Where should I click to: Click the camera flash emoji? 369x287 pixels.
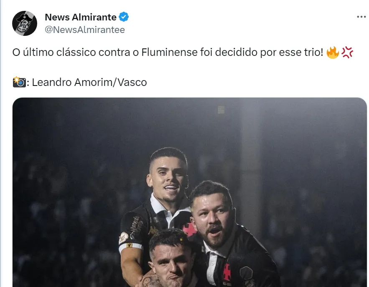(19, 82)
